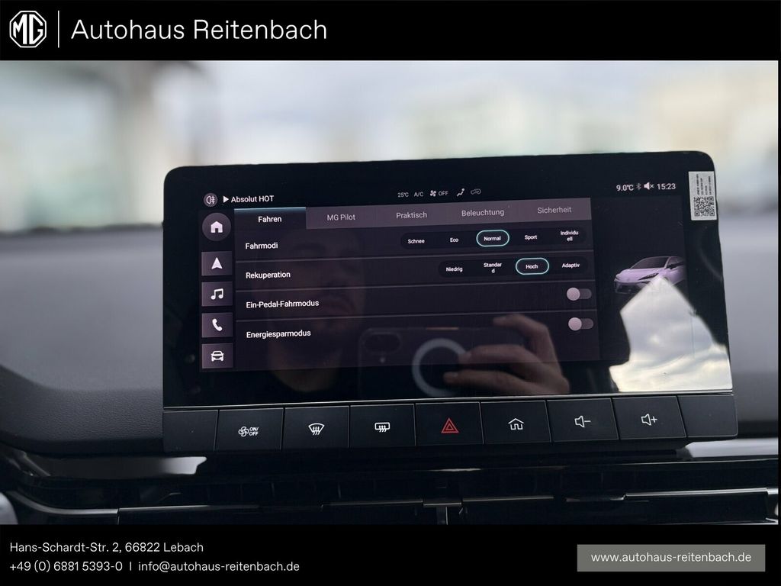Enable the Ein-Pedal-Fahrmodus switch
The height and width of the screenshot is (586, 781).
point(579,295)
